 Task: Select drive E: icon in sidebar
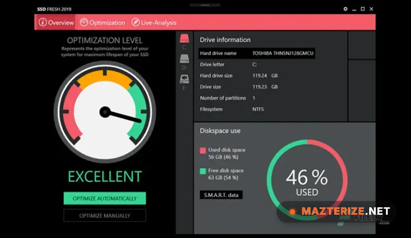(184, 79)
